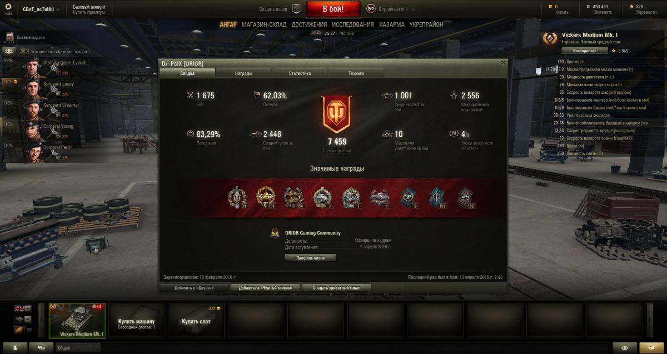This screenshot has width=667, height=354.
Task: Open Staff Sergeant Everett crew portrait
Action: (x=33, y=67)
